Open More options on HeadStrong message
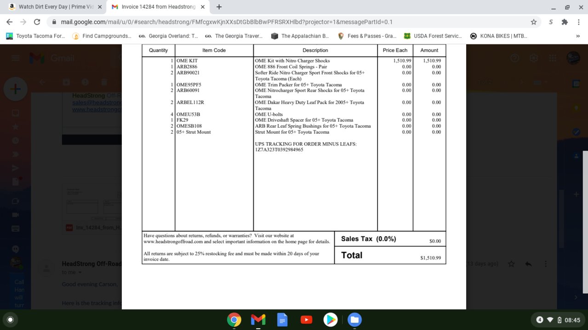The height and width of the screenshot is (330, 588). 546,264
